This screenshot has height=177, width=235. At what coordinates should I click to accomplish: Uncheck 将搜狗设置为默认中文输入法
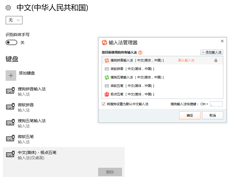pyautogui.click(x=103, y=104)
